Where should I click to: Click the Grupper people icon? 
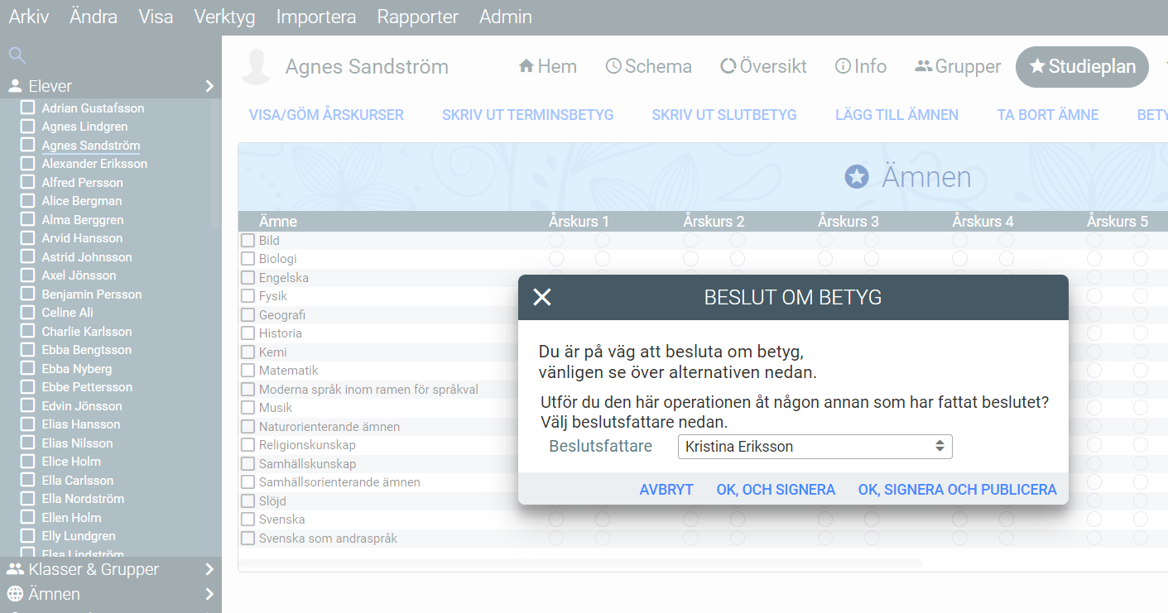[924, 67]
